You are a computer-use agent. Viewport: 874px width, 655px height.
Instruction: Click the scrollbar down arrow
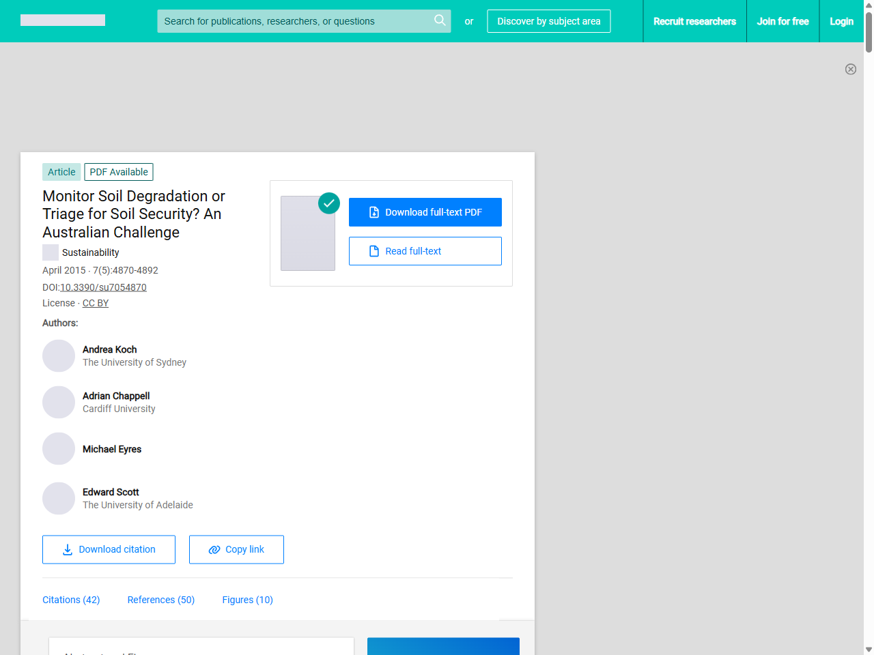[869, 650]
